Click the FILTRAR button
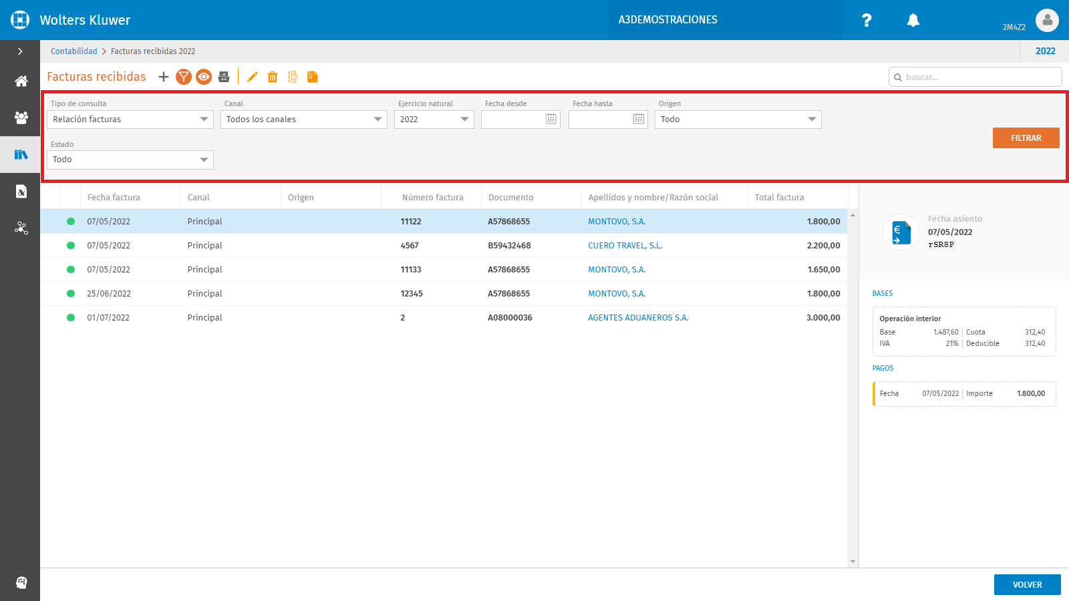Screen dimensions: 1069x601 point(1026,138)
